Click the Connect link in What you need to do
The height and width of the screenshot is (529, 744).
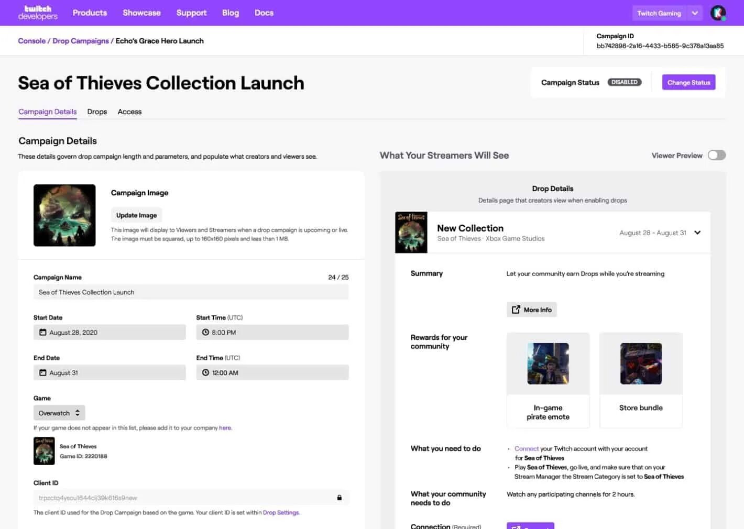(527, 449)
